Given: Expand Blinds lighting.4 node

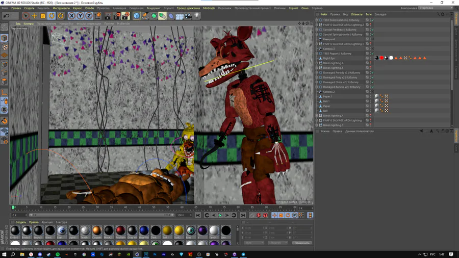Looking at the screenshot, I should [317, 116].
